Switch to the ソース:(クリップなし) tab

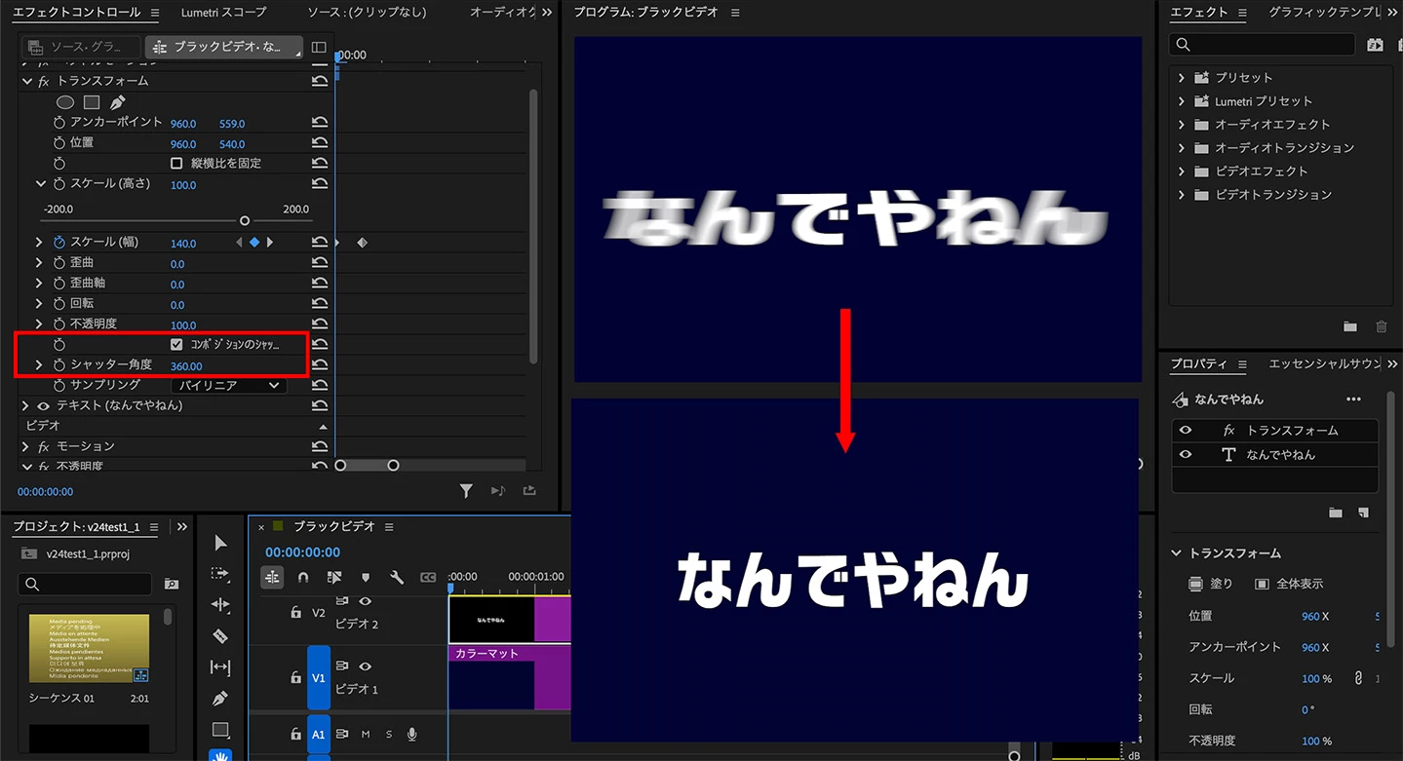367,12
